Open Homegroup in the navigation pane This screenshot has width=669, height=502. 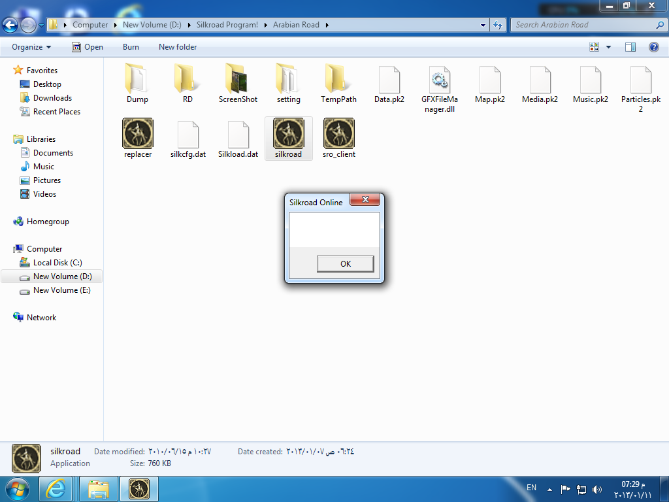click(x=47, y=222)
